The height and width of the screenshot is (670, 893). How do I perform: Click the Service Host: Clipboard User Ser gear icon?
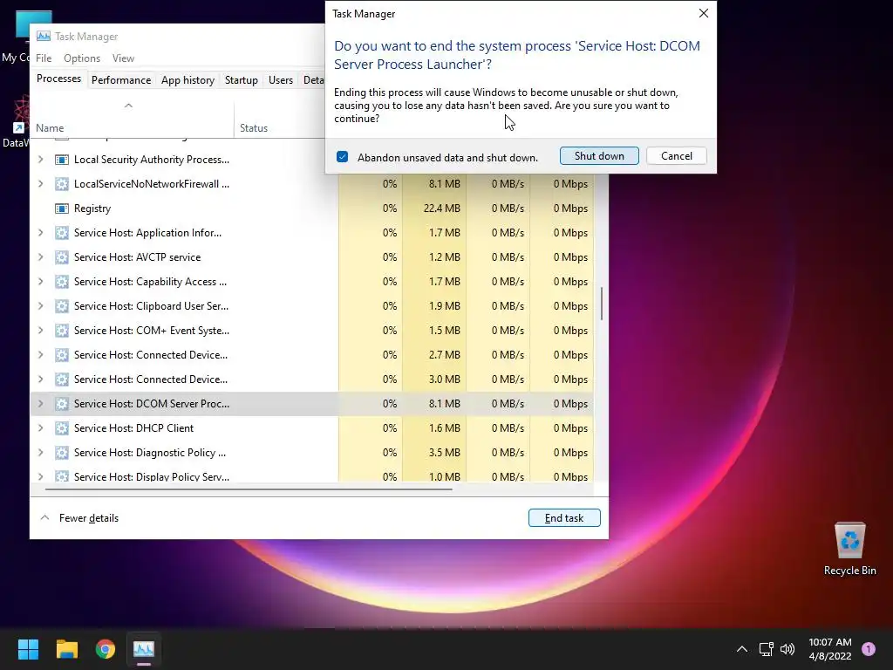(62, 306)
